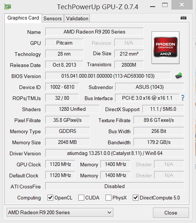The height and width of the screenshot is (223, 196).
Task: Click the Name field AMD Radeon R9 200 Series
Action: (x=95, y=32)
